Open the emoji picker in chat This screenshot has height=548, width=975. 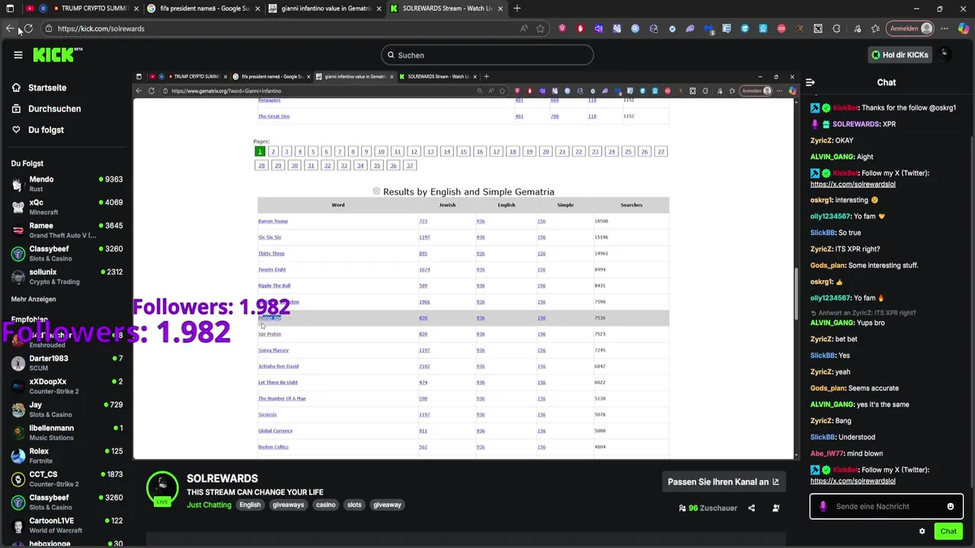950,506
